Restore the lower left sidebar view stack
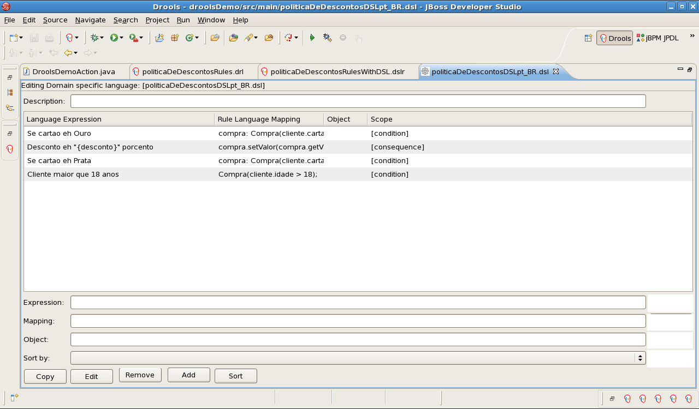 pos(10,134)
